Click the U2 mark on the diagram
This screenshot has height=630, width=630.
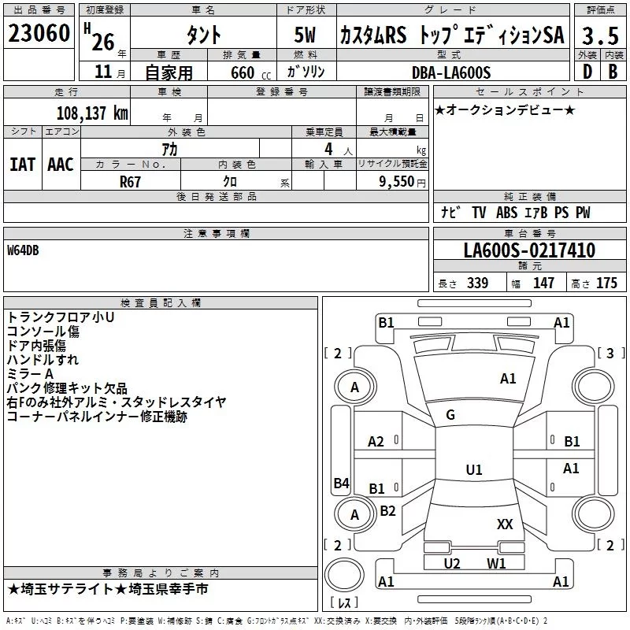451,564
